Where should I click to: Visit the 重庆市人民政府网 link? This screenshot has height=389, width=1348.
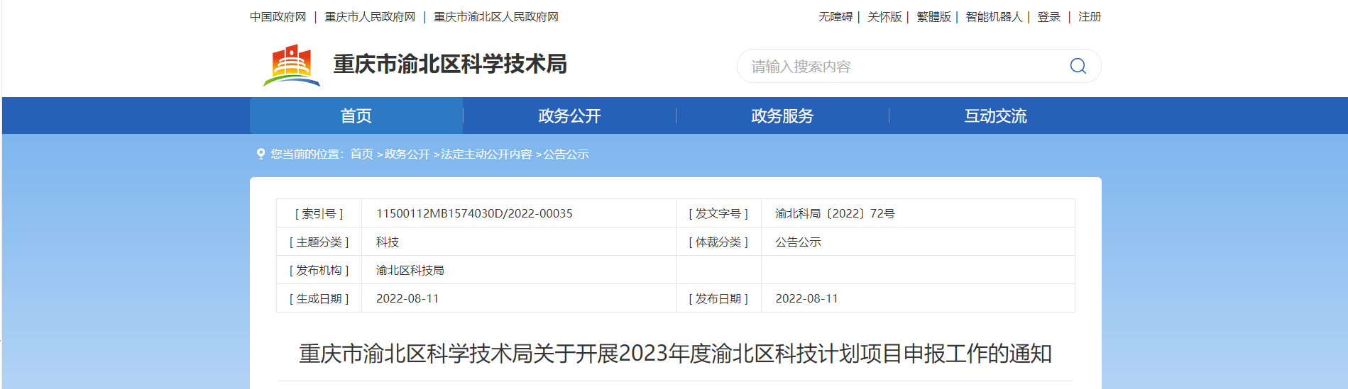(x=370, y=17)
